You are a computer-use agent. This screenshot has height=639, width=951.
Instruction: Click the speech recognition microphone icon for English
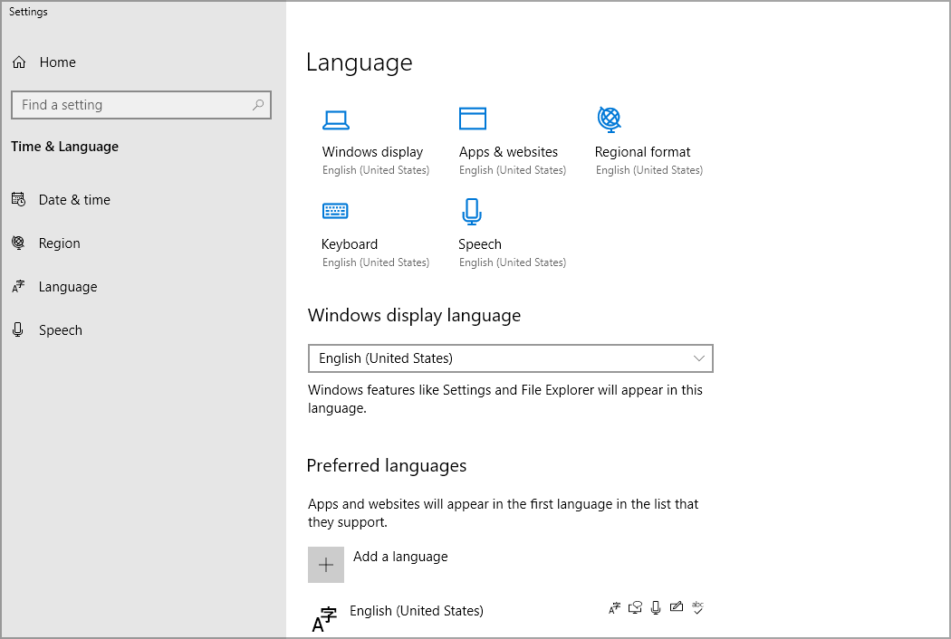pos(656,607)
